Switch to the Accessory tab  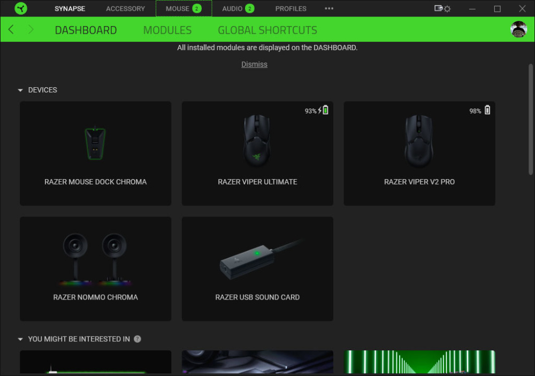click(x=125, y=9)
